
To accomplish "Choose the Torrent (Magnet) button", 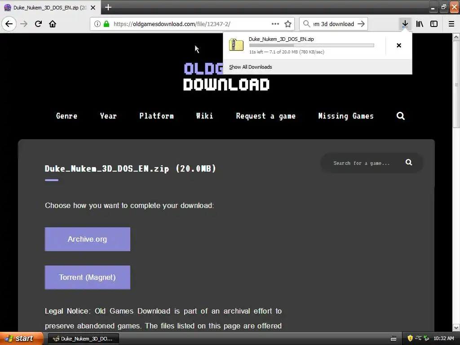I will pos(88,277).
